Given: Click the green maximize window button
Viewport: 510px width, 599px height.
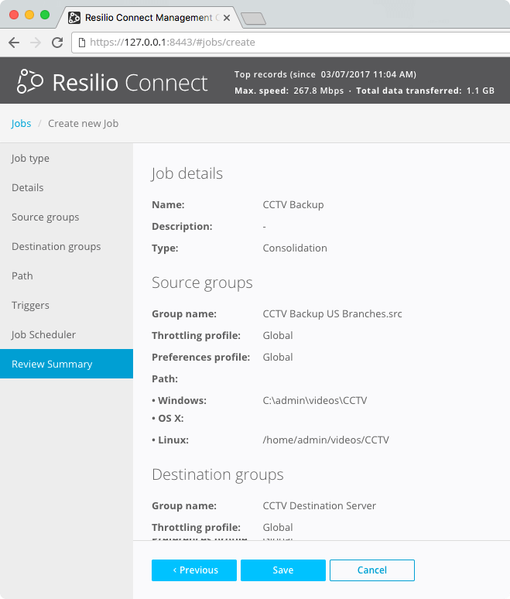Looking at the screenshot, I should [45, 15].
